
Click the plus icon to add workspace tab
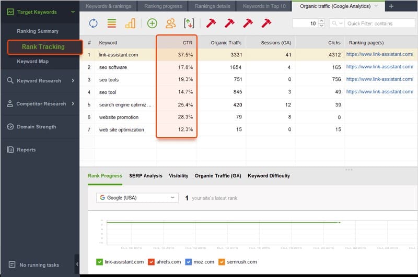391,6
